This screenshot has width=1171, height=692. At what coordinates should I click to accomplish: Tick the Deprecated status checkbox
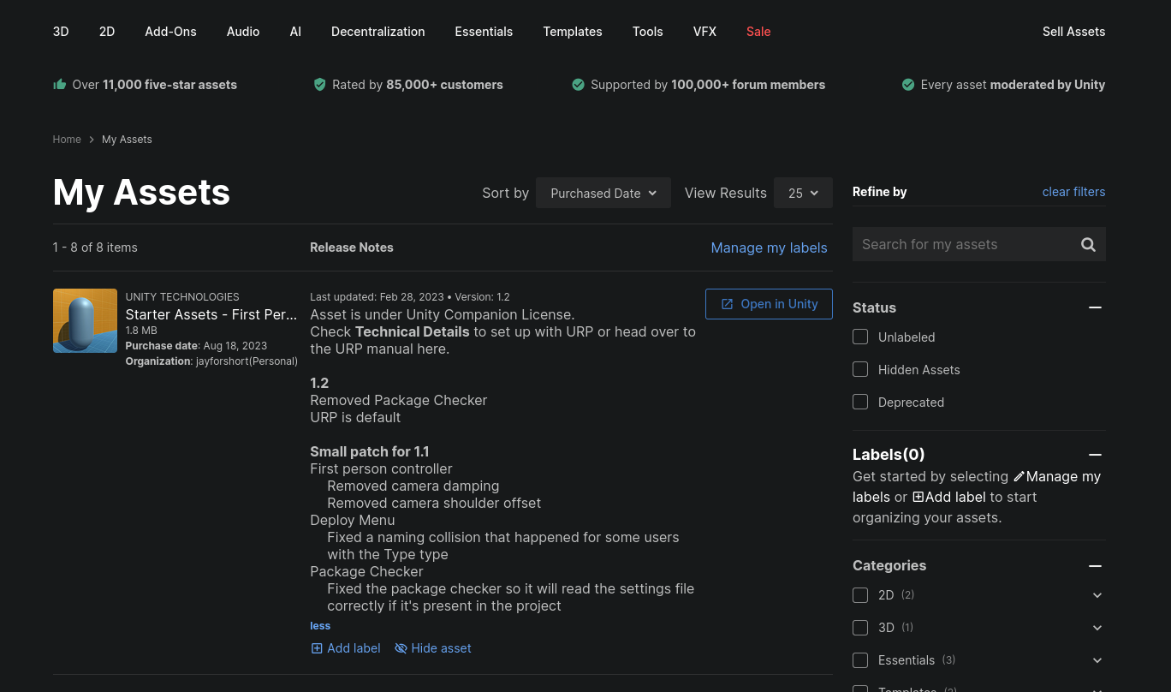(x=860, y=403)
